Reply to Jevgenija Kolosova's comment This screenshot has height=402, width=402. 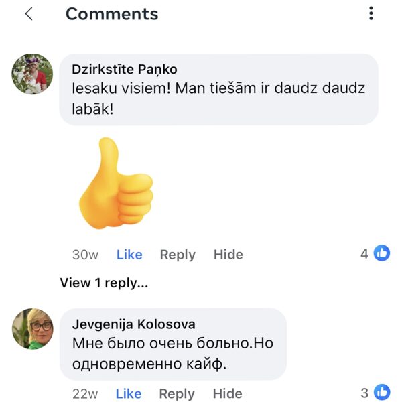click(x=177, y=393)
